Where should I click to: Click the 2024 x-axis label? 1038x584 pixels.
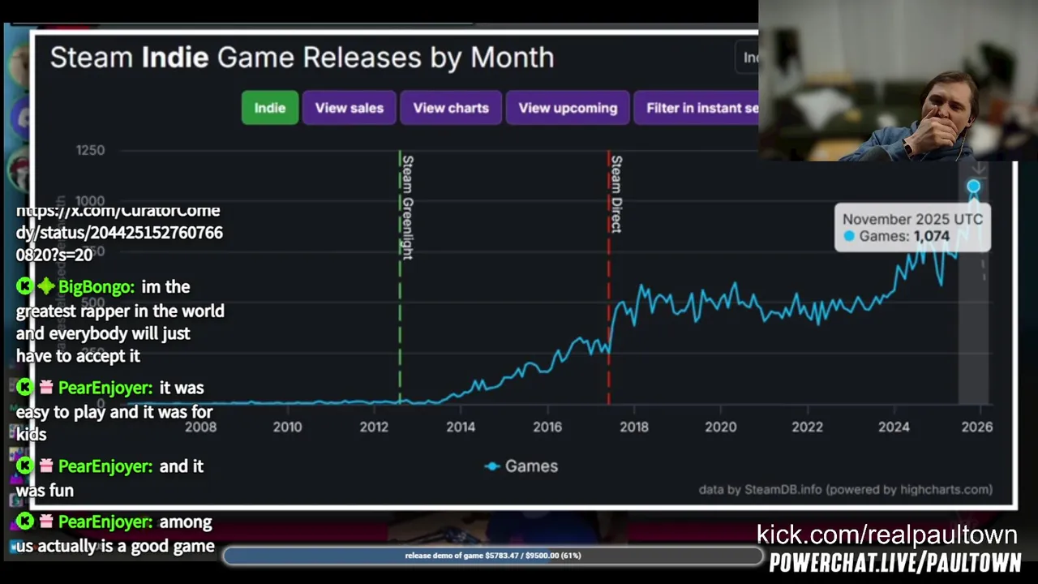894,427
